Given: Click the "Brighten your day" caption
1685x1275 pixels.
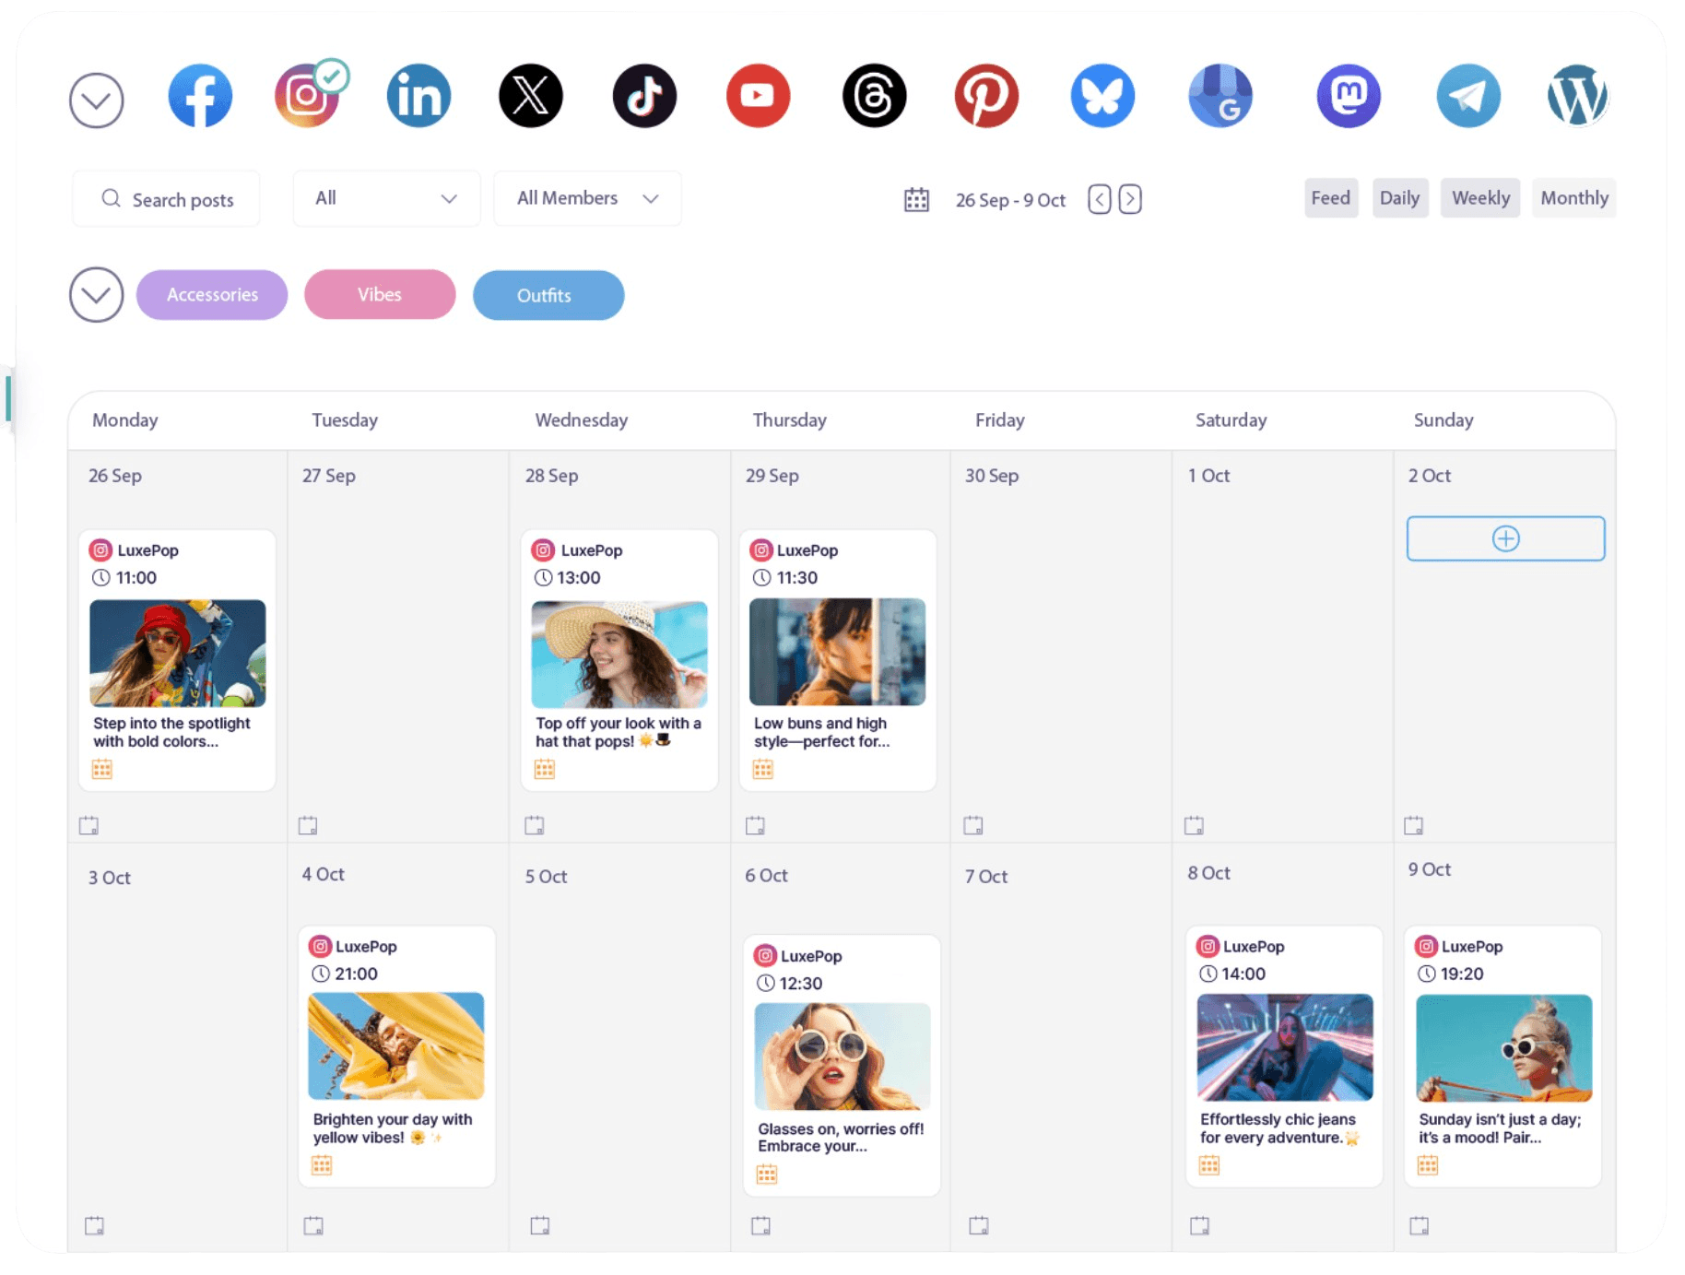Looking at the screenshot, I should (393, 1128).
